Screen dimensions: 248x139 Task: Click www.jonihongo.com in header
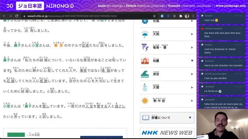point(231,6)
